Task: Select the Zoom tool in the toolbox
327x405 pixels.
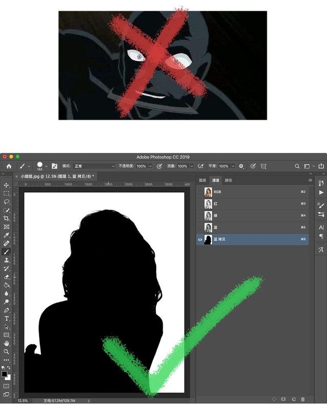Action: tap(7, 351)
